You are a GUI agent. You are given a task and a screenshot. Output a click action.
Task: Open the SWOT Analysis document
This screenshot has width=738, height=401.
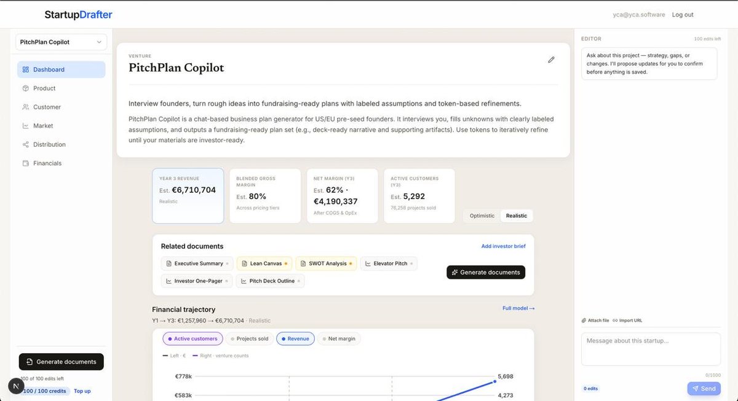[x=326, y=263]
